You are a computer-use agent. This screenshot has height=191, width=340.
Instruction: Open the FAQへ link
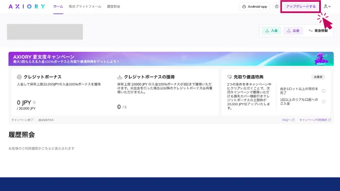tap(289, 120)
